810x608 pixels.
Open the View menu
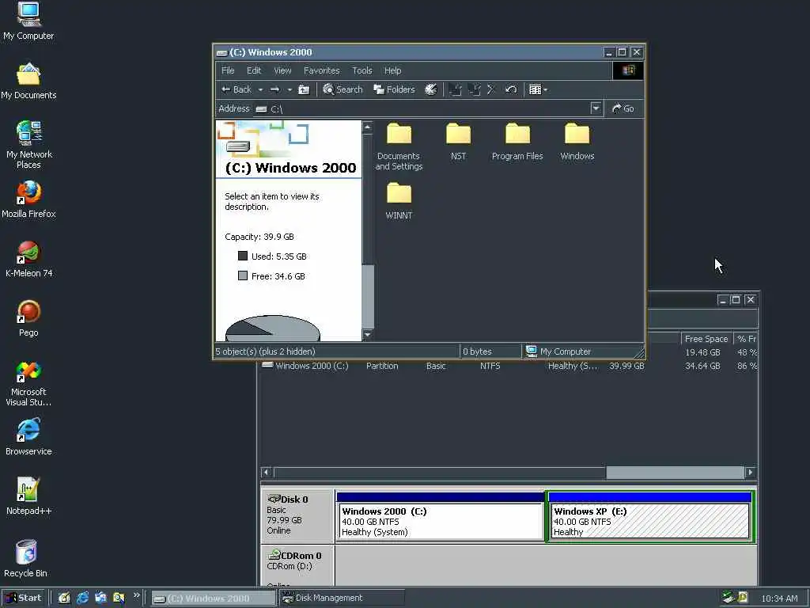pos(282,70)
